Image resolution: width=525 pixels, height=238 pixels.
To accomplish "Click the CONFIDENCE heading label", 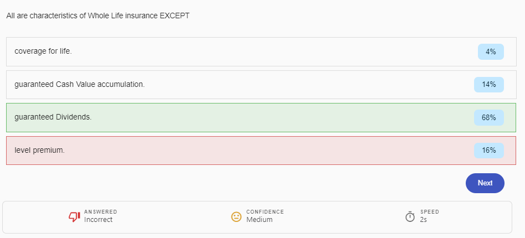I will pos(265,212).
